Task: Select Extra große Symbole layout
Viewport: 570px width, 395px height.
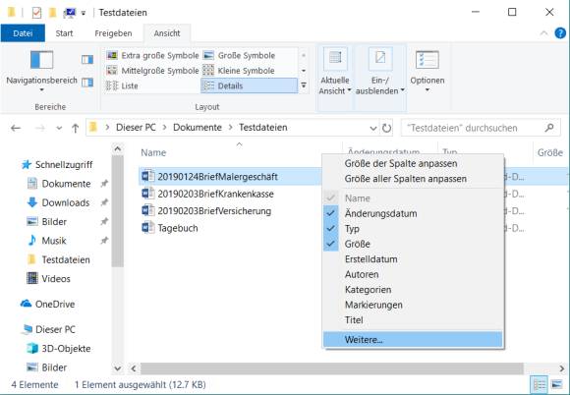Action: coord(152,56)
